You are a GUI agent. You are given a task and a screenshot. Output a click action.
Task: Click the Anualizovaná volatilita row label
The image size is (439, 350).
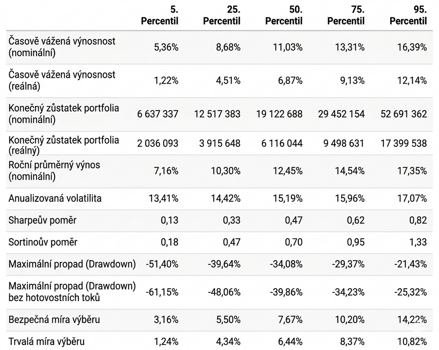(55, 198)
